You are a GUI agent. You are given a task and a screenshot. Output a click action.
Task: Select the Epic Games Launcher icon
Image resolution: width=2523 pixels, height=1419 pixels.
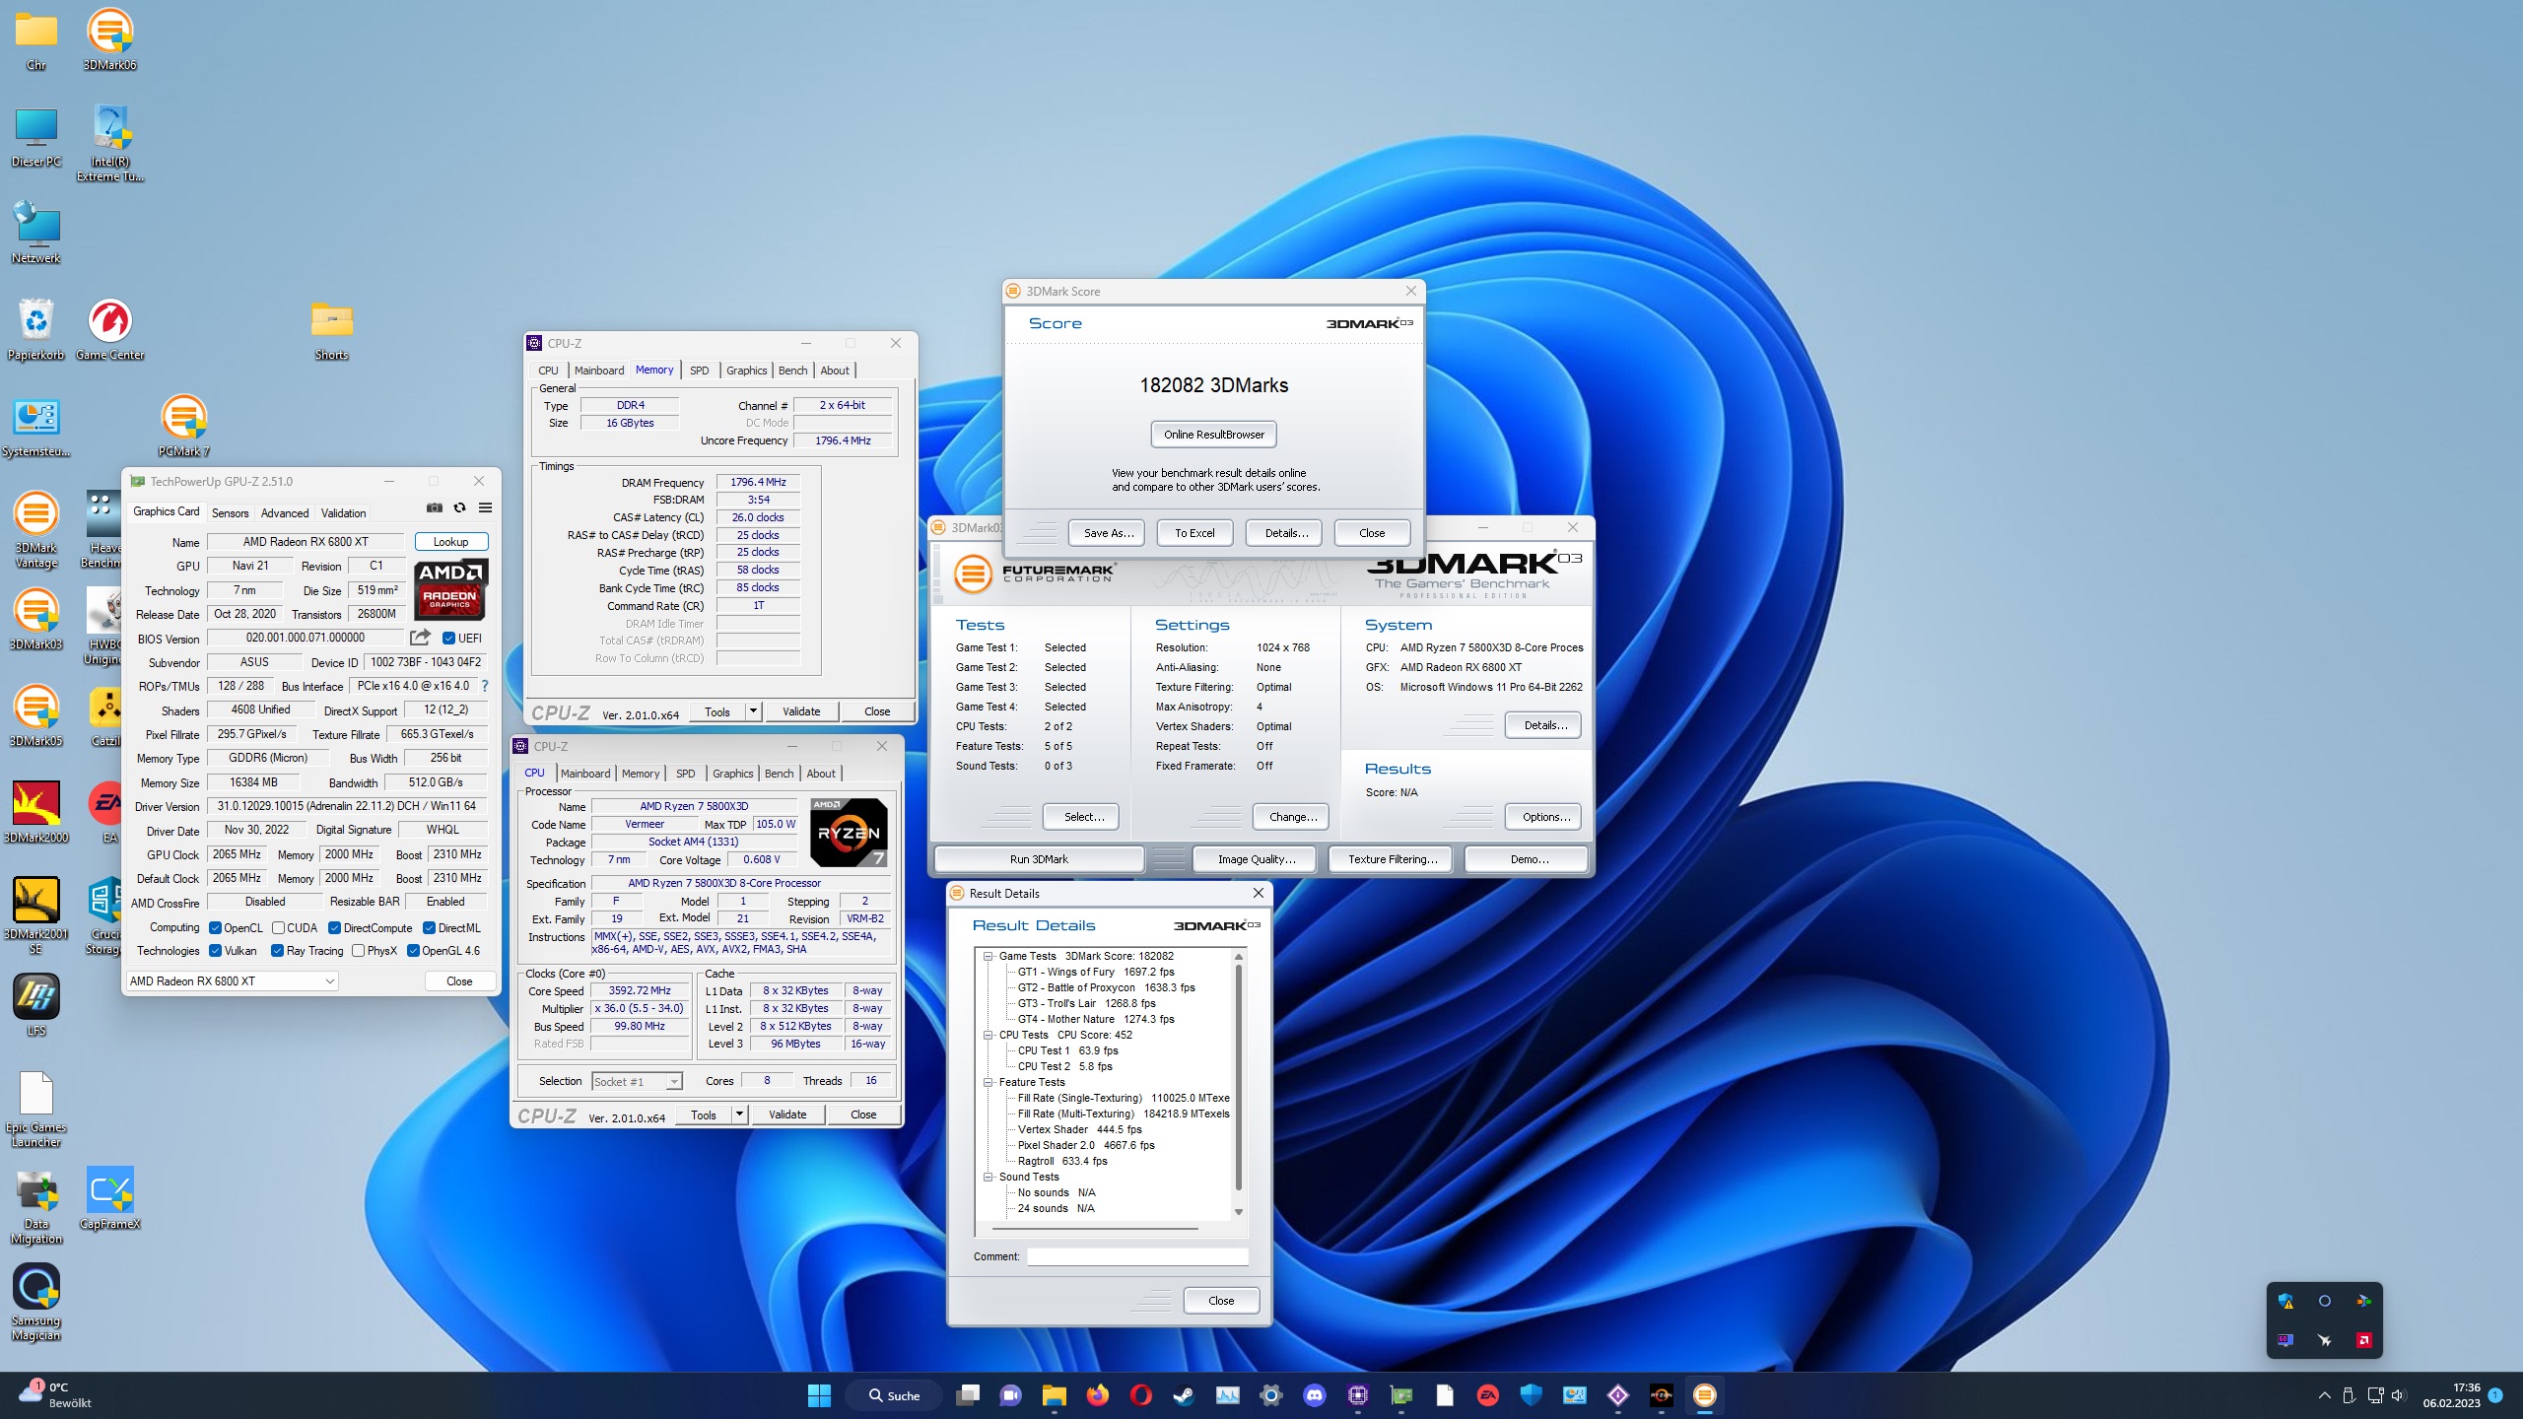pyautogui.click(x=36, y=1108)
